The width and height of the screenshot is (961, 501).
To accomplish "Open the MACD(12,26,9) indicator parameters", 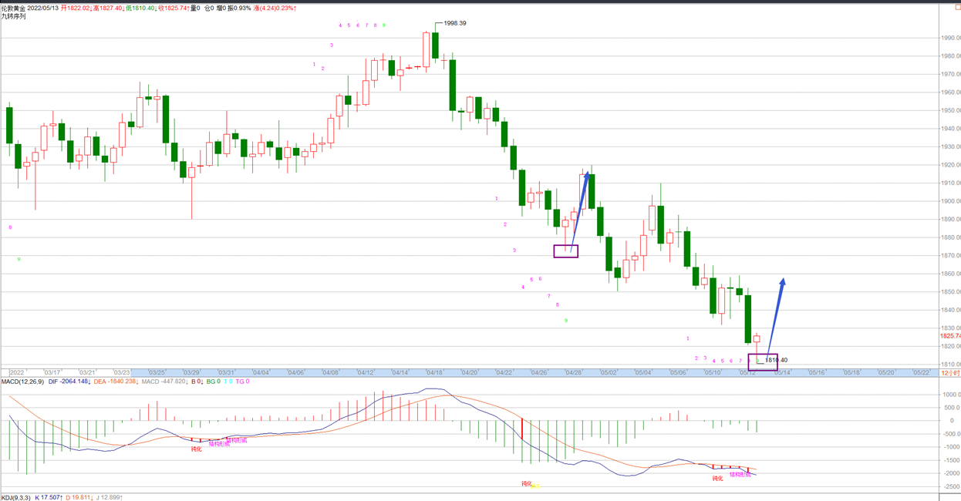I will click(x=22, y=382).
